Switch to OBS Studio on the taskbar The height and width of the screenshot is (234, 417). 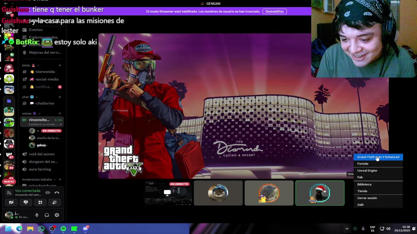click(52, 229)
